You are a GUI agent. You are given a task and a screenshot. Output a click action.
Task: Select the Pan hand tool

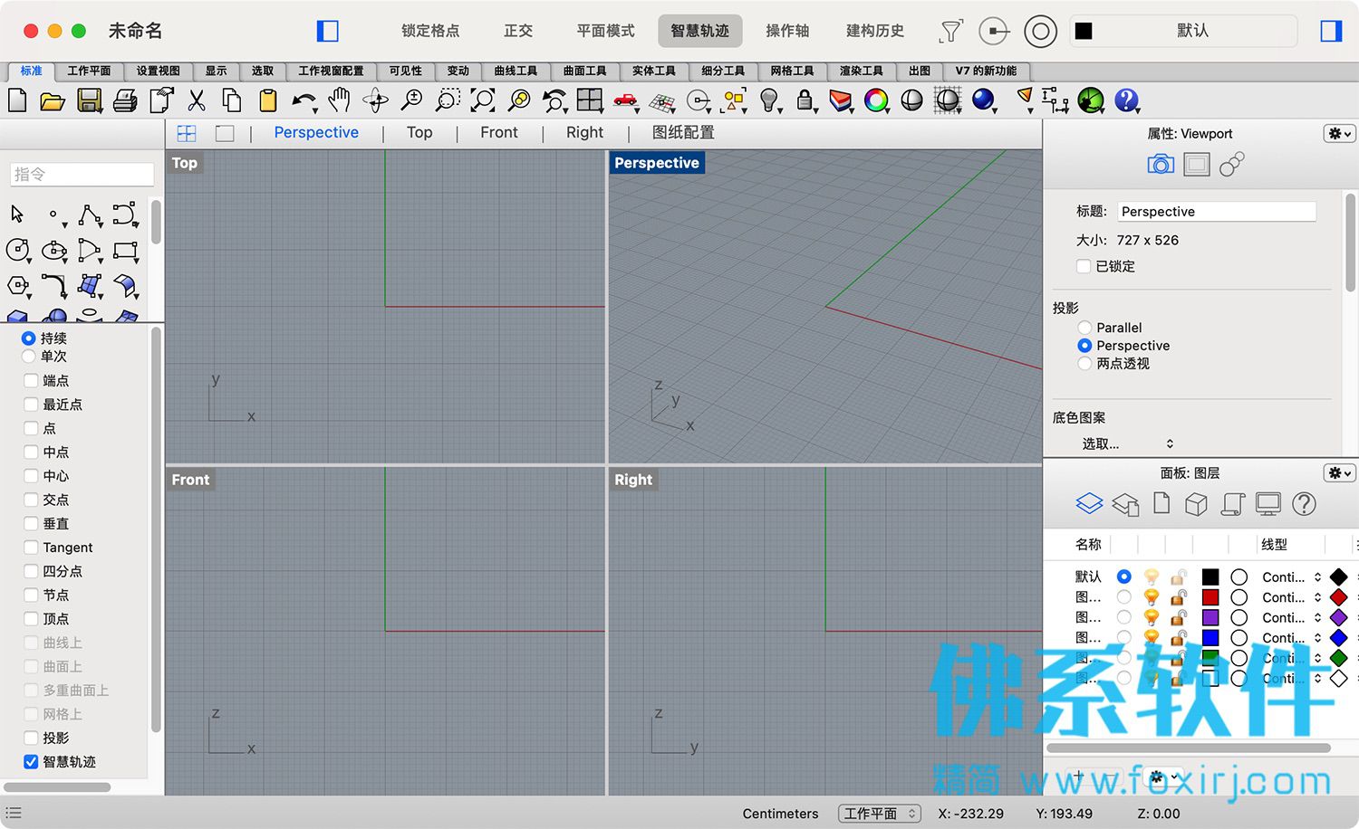[339, 100]
